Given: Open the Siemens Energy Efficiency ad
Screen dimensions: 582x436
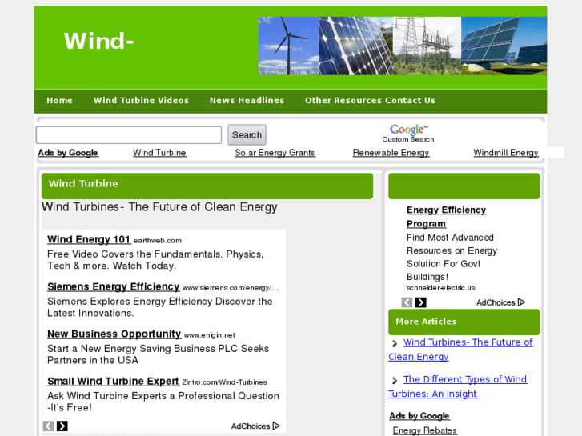Looking at the screenshot, I should (x=114, y=286).
